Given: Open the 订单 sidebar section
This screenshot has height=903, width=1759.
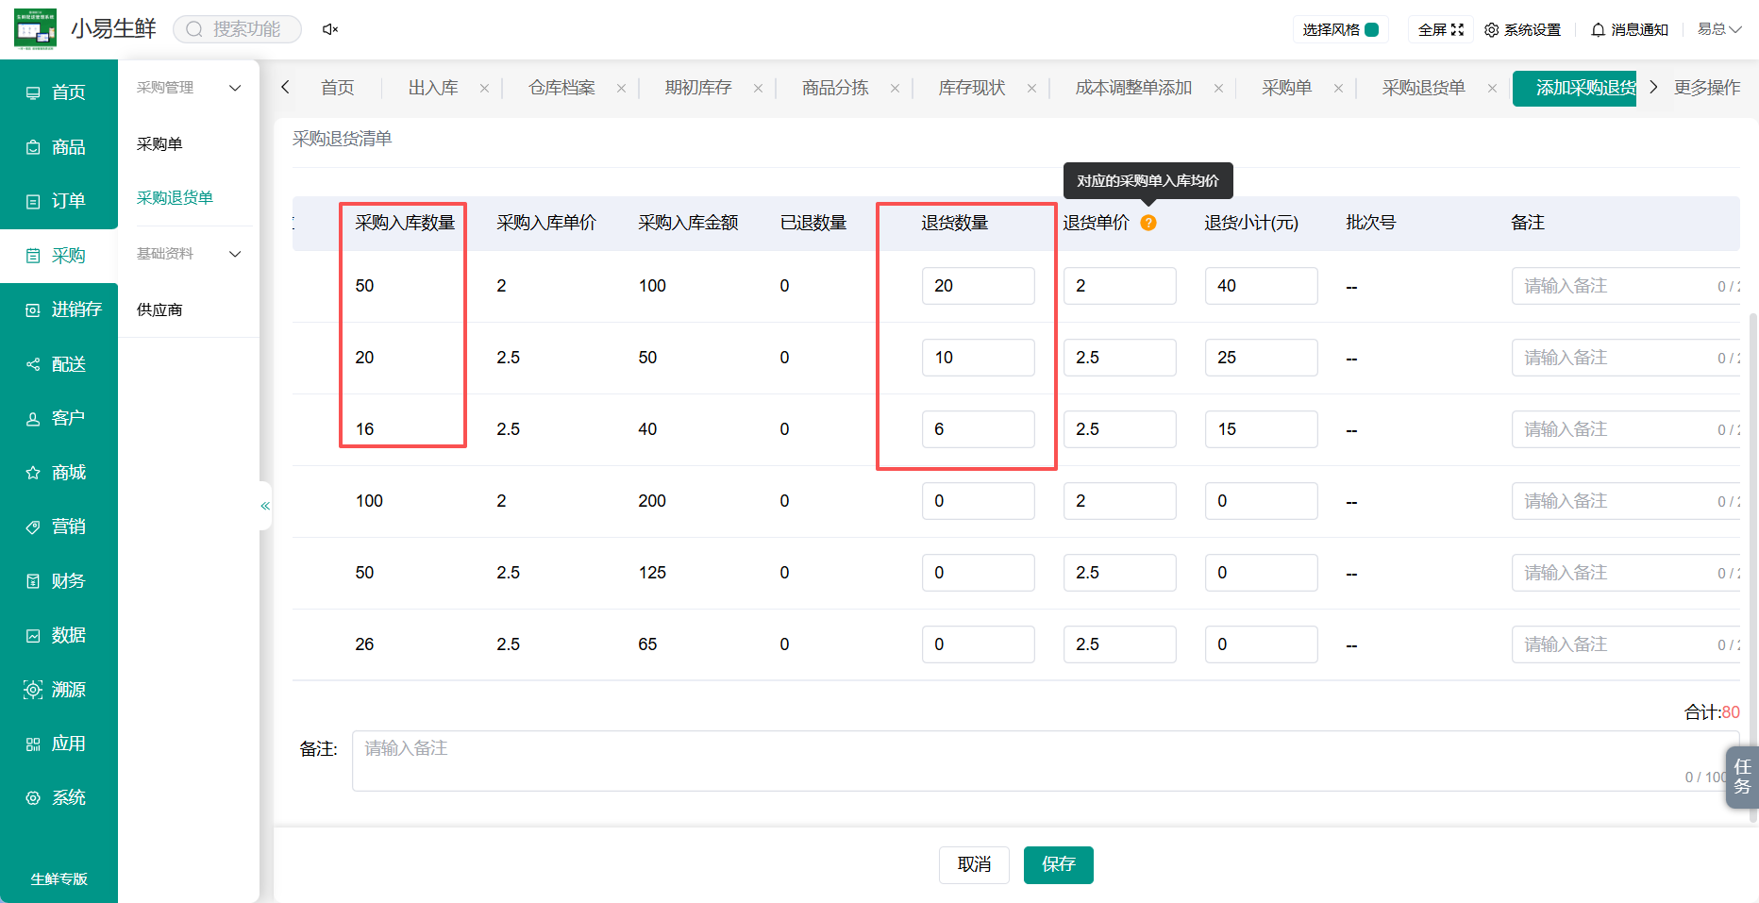Looking at the screenshot, I should [59, 201].
